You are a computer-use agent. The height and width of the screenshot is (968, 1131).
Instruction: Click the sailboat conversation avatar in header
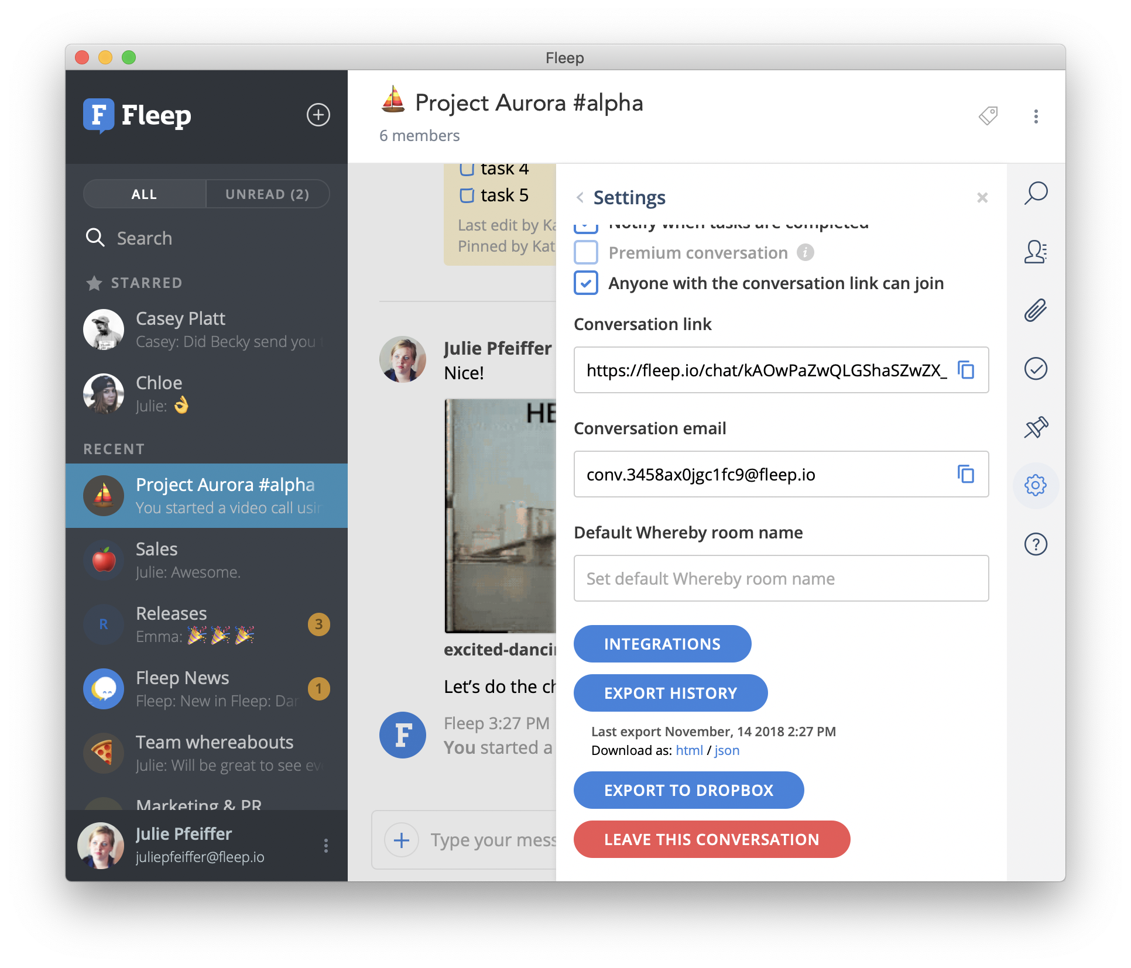point(393,99)
